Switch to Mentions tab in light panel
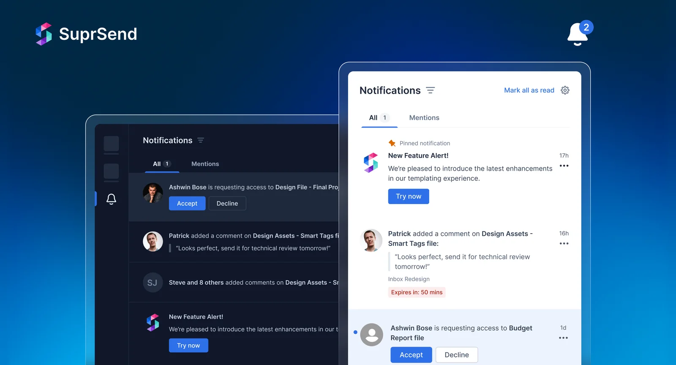Viewport: 676px width, 365px height. point(424,118)
